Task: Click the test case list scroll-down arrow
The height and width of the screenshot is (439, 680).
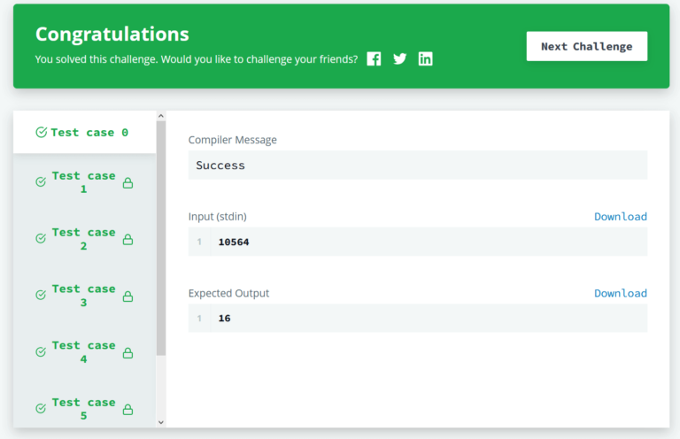Action: [161, 422]
